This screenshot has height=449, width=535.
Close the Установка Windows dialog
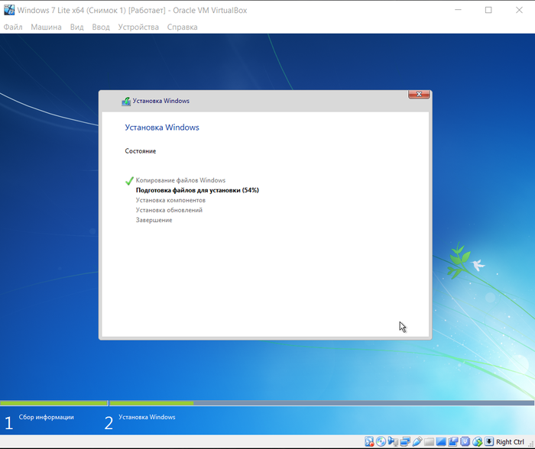419,95
